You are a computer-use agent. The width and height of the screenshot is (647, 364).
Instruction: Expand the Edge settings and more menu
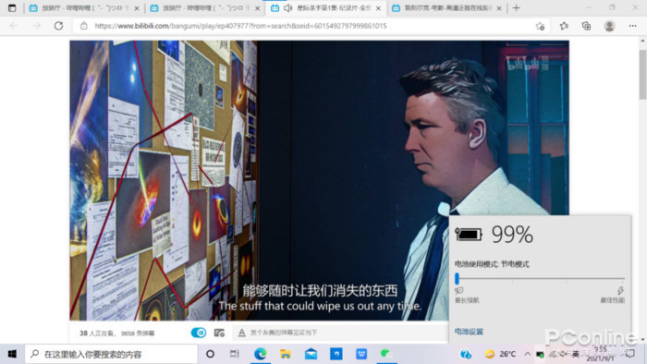632,26
